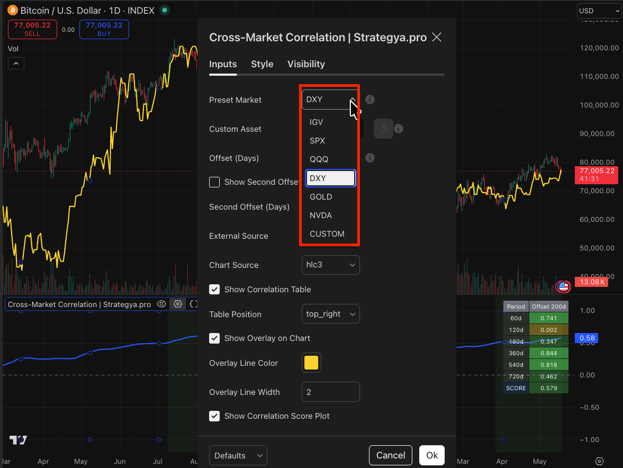623x468 pixels.
Task: Hide the Cross-Market Correlation indicator via eye
Action: point(161,304)
